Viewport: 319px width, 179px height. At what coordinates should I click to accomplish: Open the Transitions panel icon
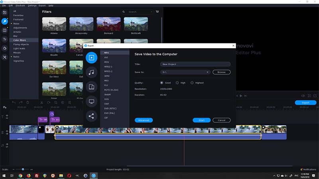click(x=4, y=30)
